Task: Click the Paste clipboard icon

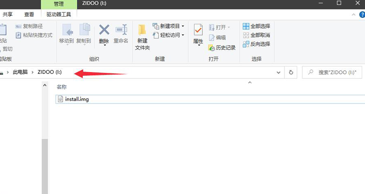Action: click(3, 30)
